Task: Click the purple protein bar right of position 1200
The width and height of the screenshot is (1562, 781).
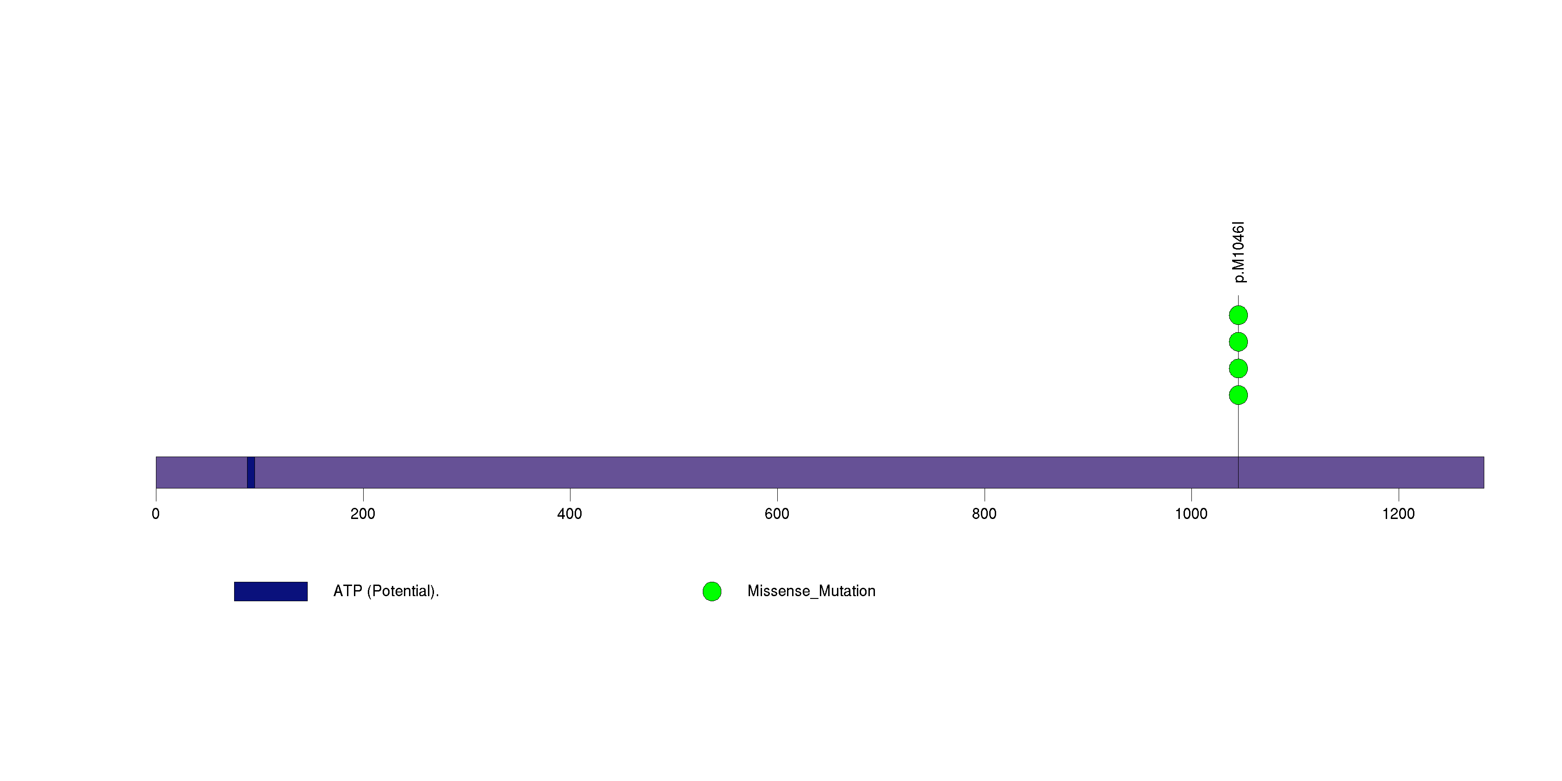Action: tap(1443, 472)
